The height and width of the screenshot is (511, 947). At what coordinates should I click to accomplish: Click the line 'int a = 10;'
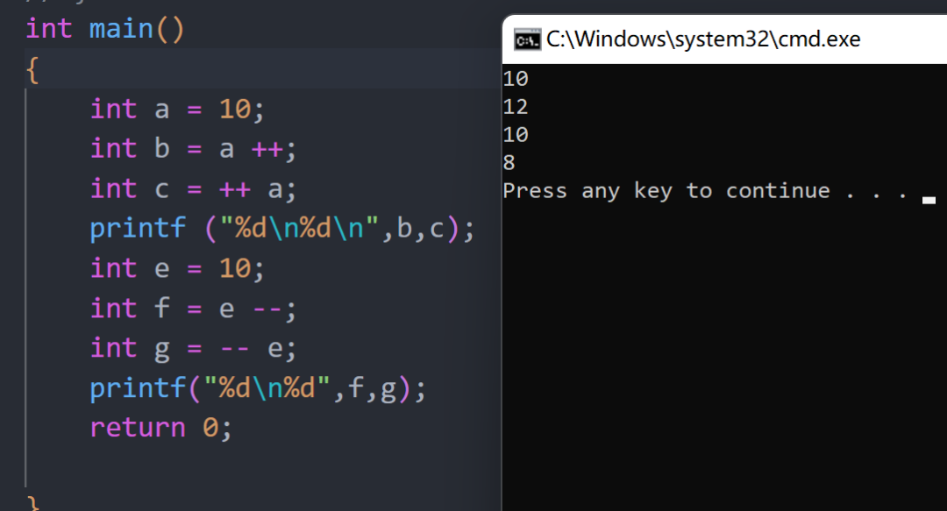(x=177, y=110)
